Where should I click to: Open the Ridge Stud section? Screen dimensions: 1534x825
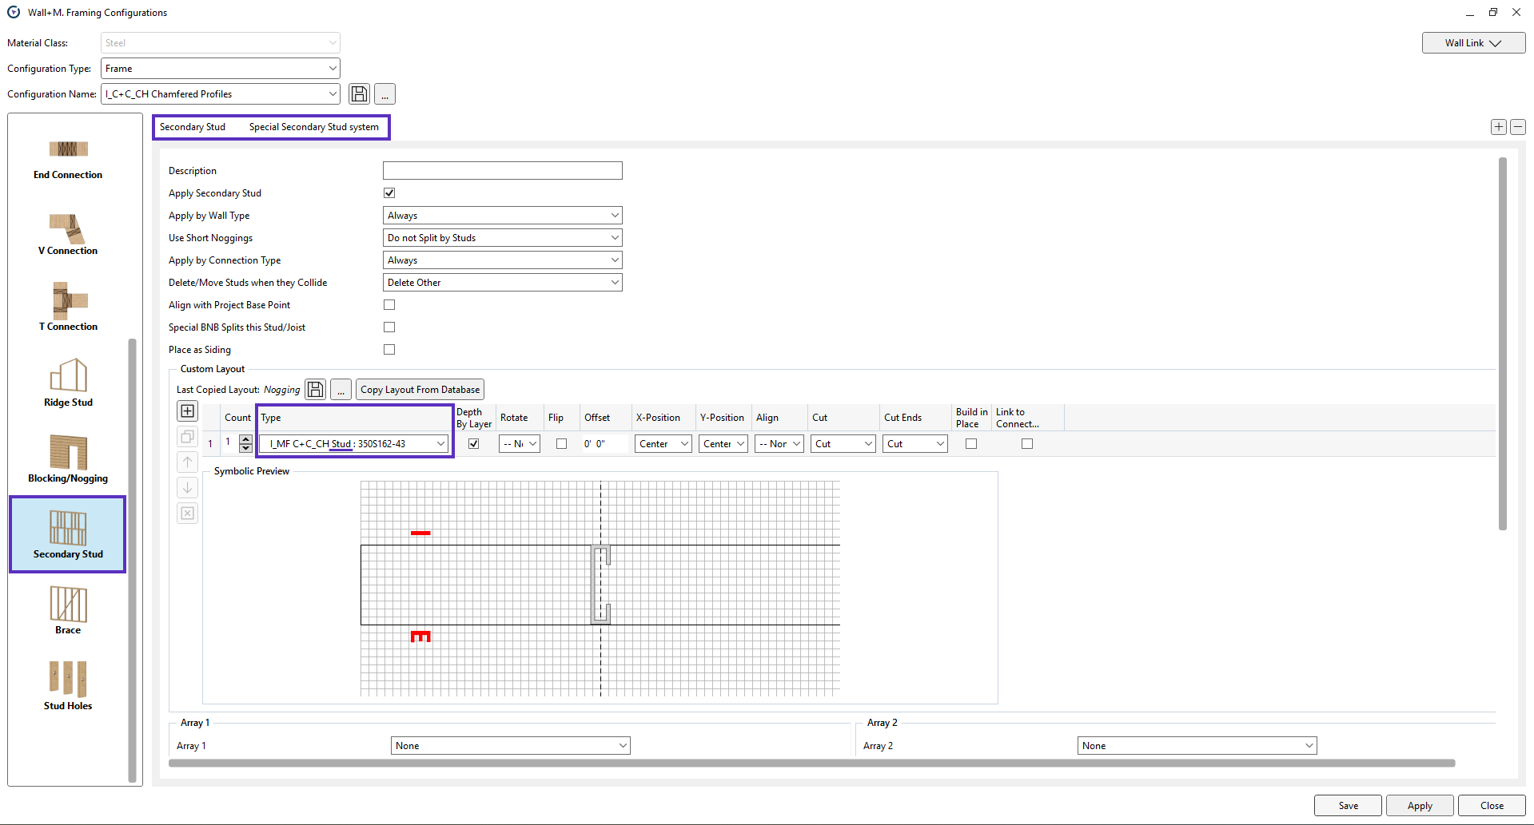(x=68, y=383)
